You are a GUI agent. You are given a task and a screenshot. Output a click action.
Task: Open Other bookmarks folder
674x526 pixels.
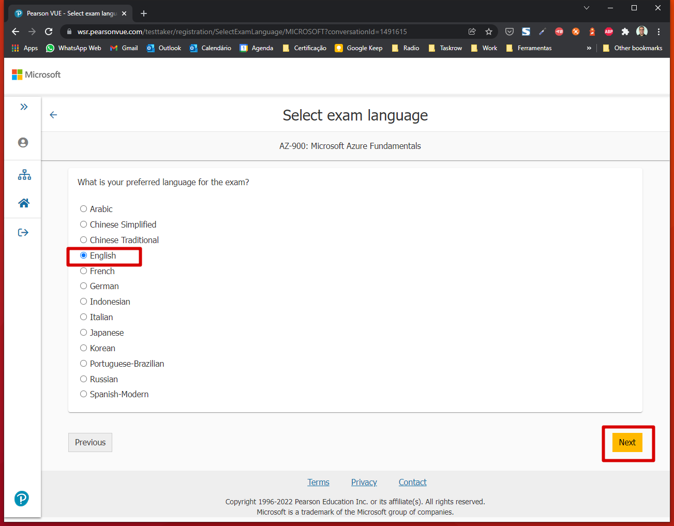click(633, 48)
